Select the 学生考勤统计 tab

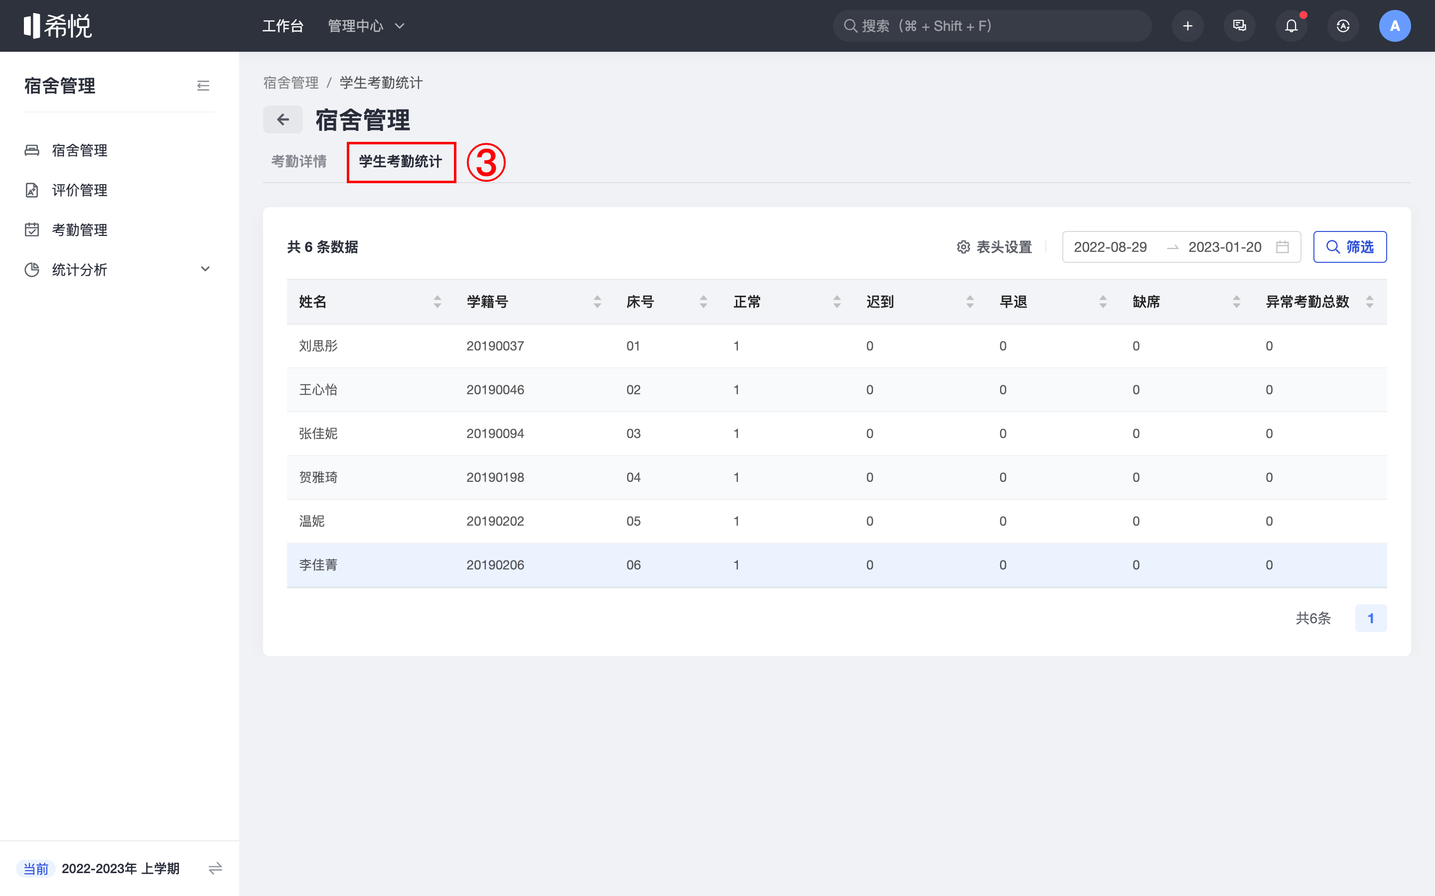[x=400, y=161]
